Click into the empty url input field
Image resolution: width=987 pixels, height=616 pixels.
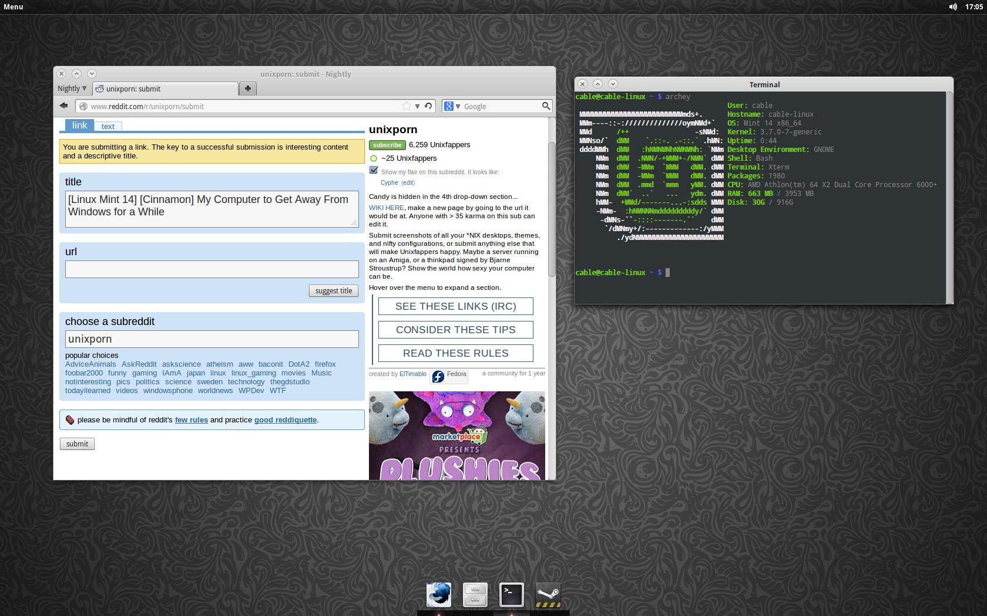[x=211, y=269]
